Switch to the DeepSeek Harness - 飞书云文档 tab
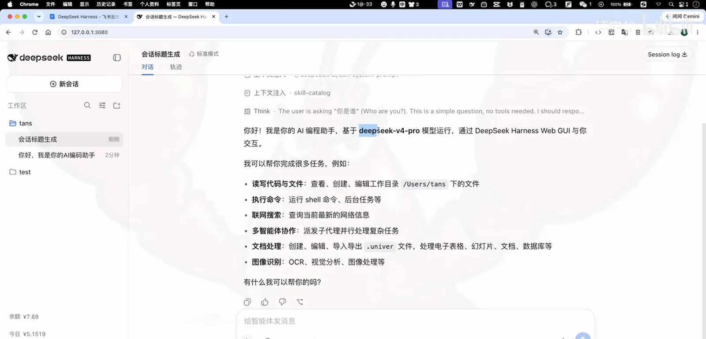Screen dimensions: 706x339 [x=88, y=17]
